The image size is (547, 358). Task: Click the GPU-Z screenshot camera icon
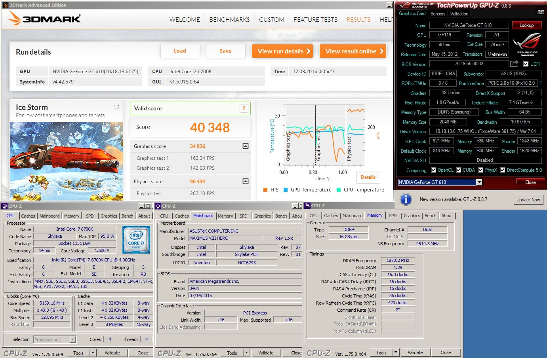pyautogui.click(x=540, y=13)
